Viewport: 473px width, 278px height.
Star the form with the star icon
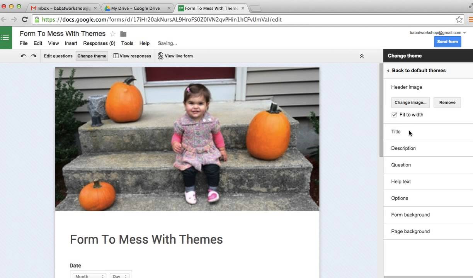pos(112,34)
